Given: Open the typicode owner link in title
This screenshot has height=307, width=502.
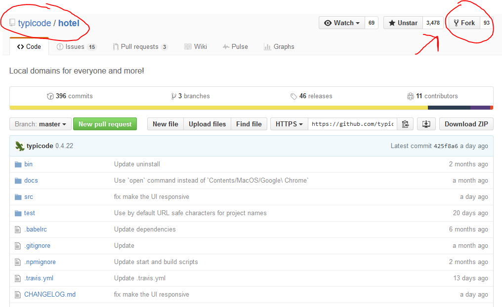Looking at the screenshot, I should (34, 23).
